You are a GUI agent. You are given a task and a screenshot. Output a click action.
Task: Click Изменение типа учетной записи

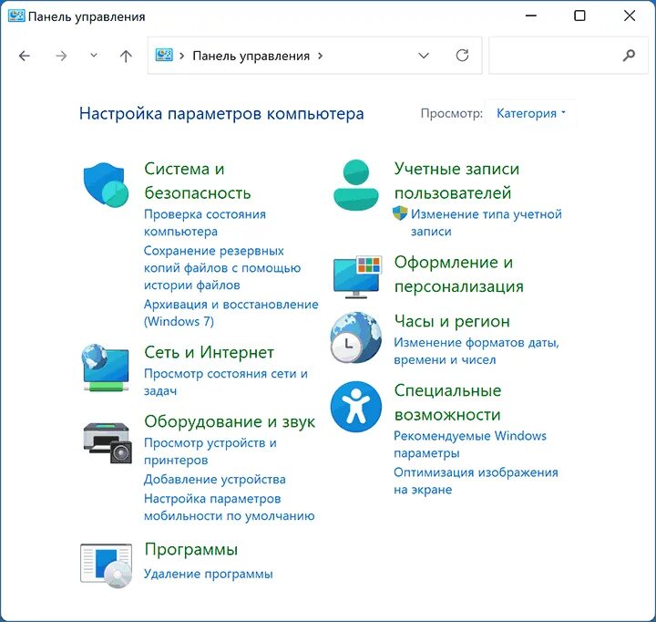tap(487, 223)
